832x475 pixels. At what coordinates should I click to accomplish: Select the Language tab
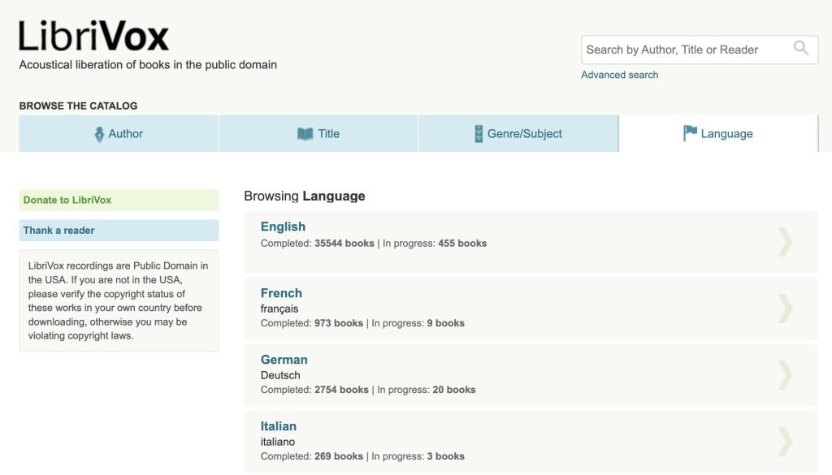click(718, 134)
